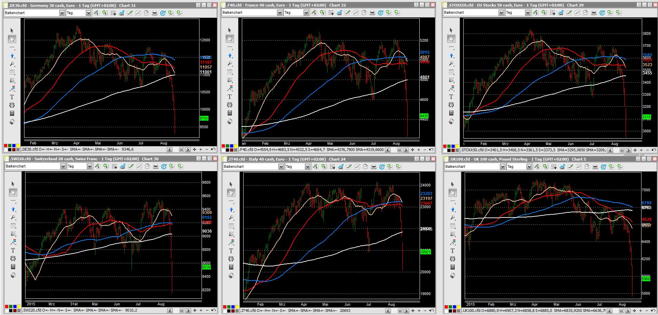This screenshot has height=315, width=658.
Task: Click the plus zoom-in button in DE30 chart
Action: tap(201, 150)
